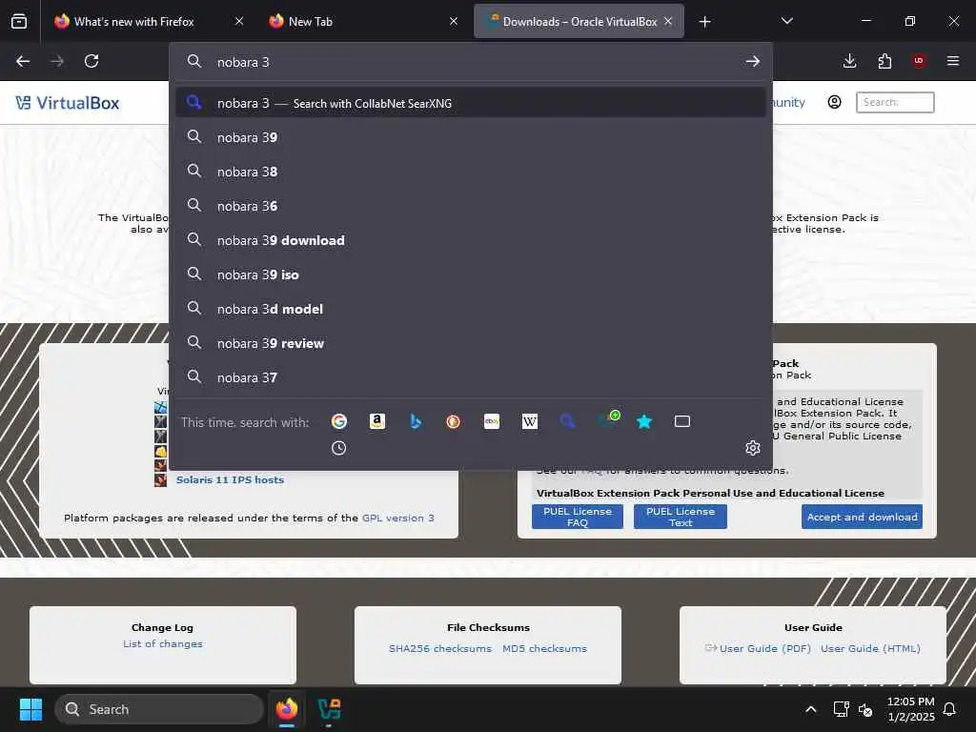Viewport: 976px width, 732px height.
Task: Search history using the clock icon
Action: pyautogui.click(x=338, y=448)
